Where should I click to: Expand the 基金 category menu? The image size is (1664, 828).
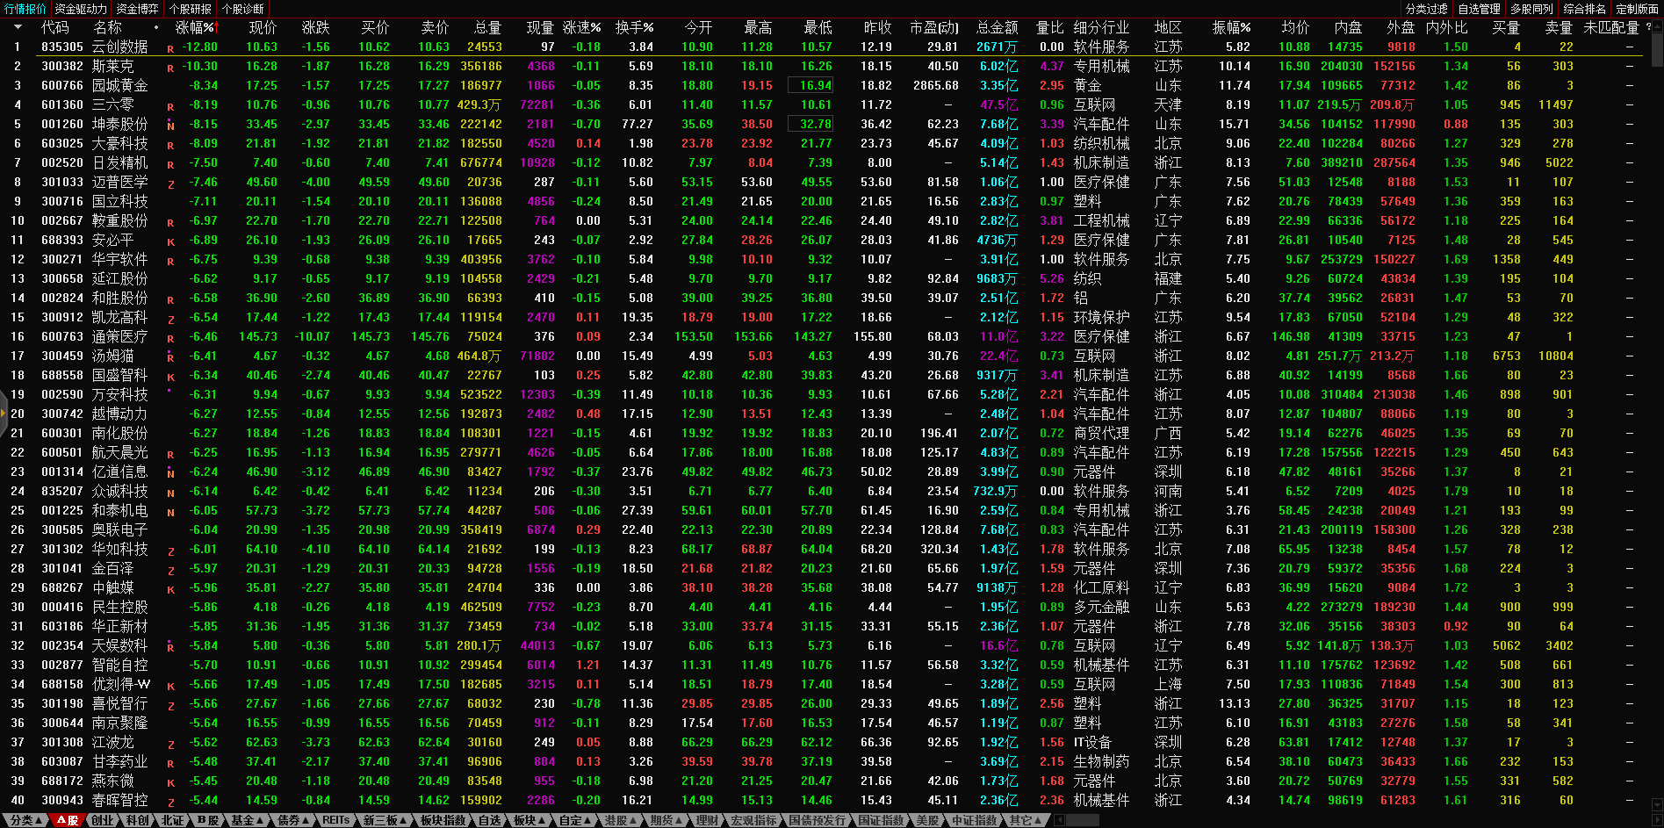tap(246, 820)
